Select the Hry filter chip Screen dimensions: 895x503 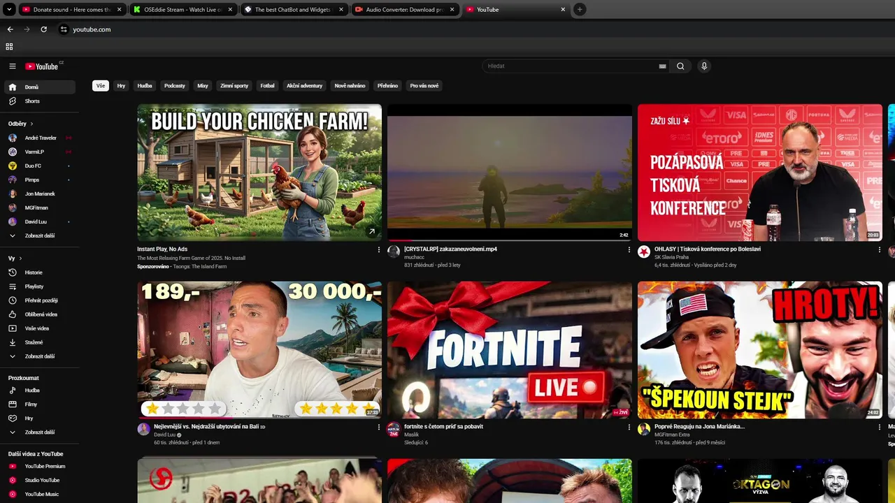pyautogui.click(x=121, y=86)
